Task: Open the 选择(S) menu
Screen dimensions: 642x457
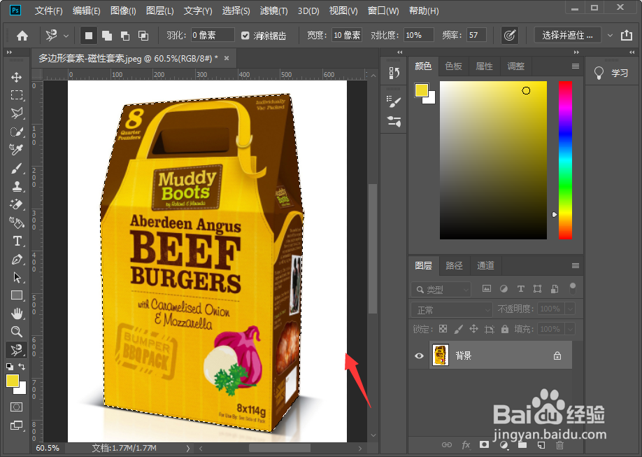Action: tap(236, 10)
